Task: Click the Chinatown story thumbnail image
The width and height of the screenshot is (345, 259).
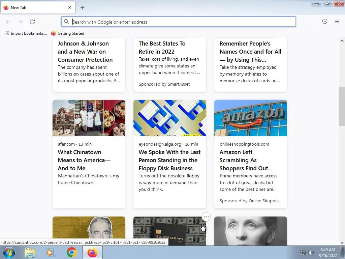Action: (x=89, y=118)
